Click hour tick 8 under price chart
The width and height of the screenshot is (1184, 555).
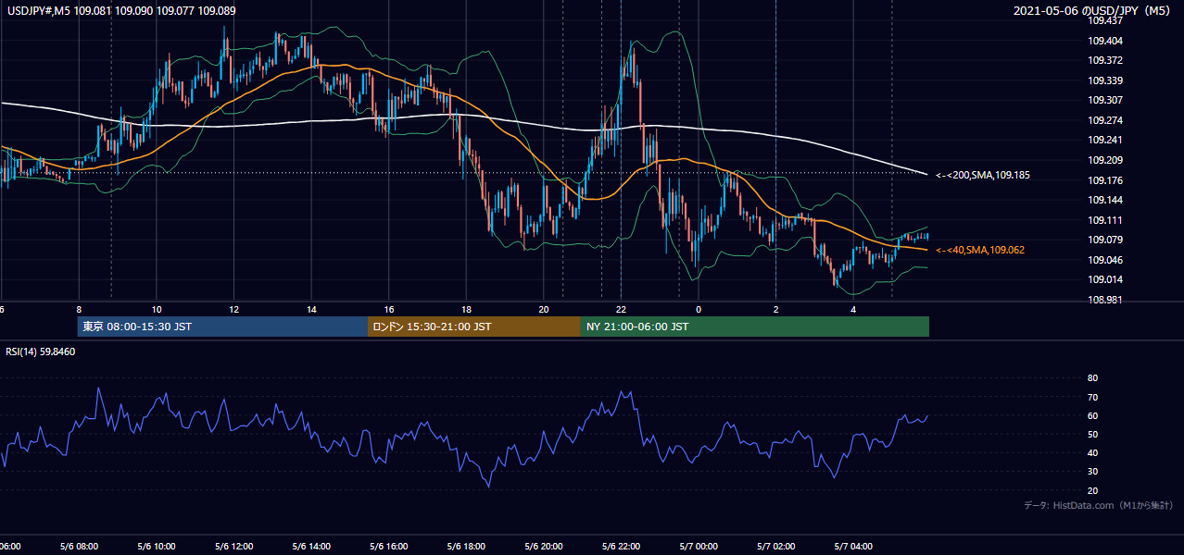click(x=79, y=310)
